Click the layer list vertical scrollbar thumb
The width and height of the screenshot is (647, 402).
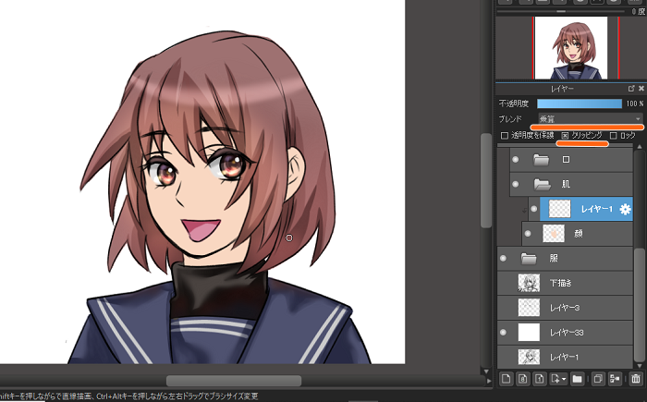click(640, 303)
